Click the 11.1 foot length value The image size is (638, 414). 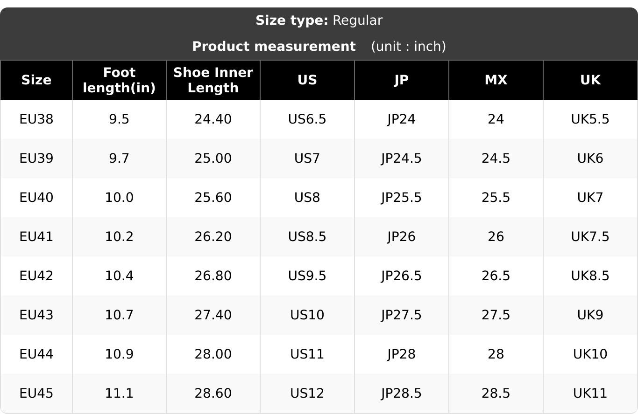(119, 393)
